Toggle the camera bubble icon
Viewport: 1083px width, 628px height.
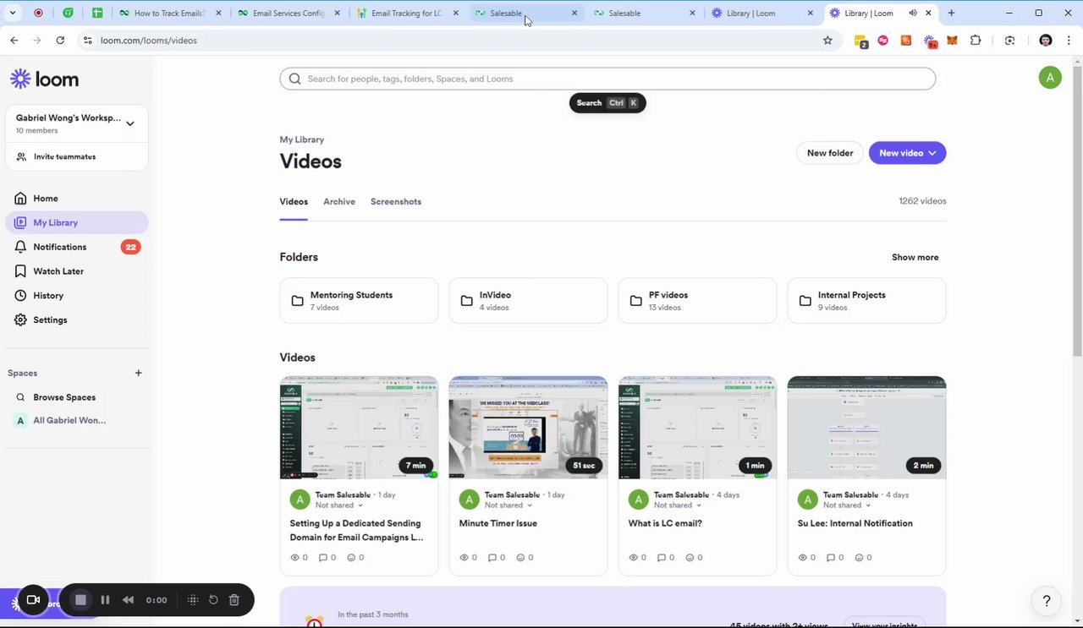33,600
